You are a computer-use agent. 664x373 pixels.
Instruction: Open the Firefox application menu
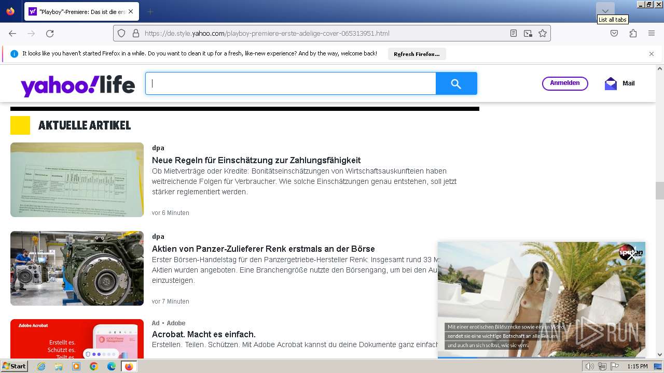point(652,33)
